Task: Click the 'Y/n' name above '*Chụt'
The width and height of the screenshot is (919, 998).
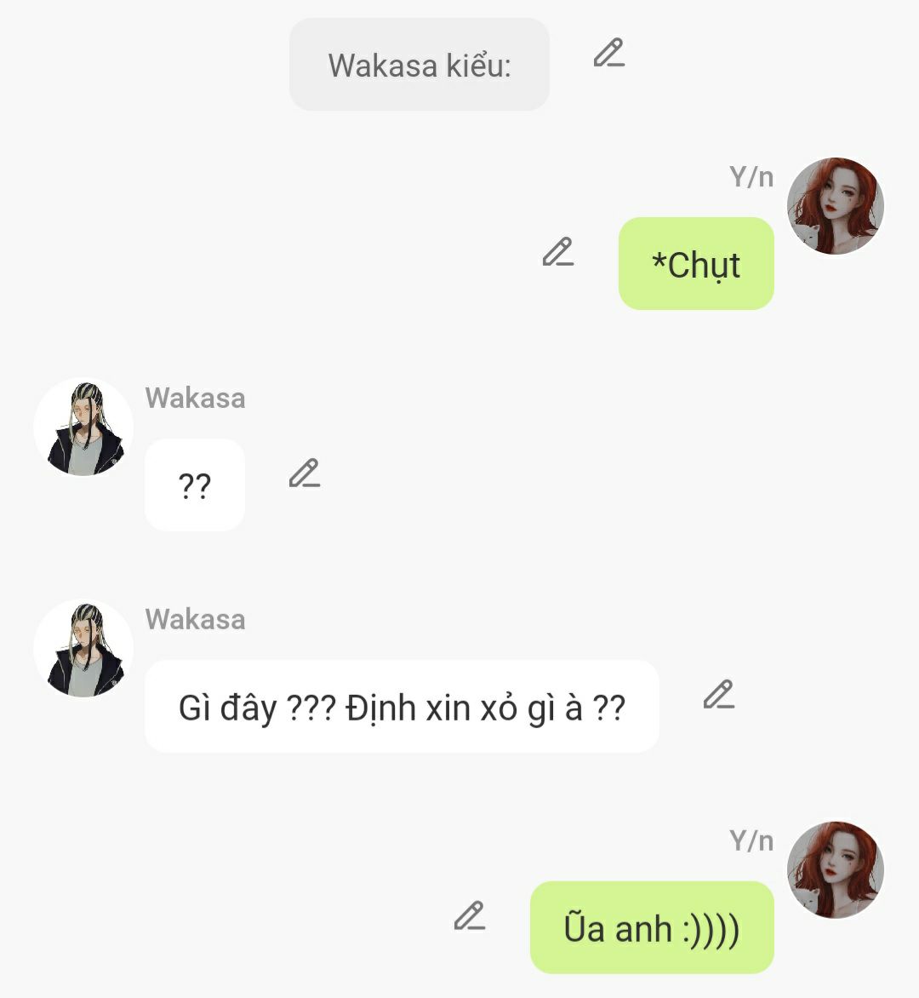Action: click(x=751, y=177)
